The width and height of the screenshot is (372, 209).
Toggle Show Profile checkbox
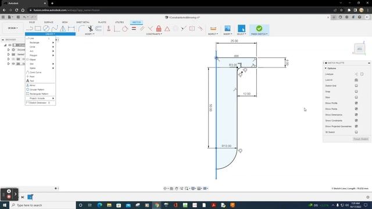pos(356,103)
